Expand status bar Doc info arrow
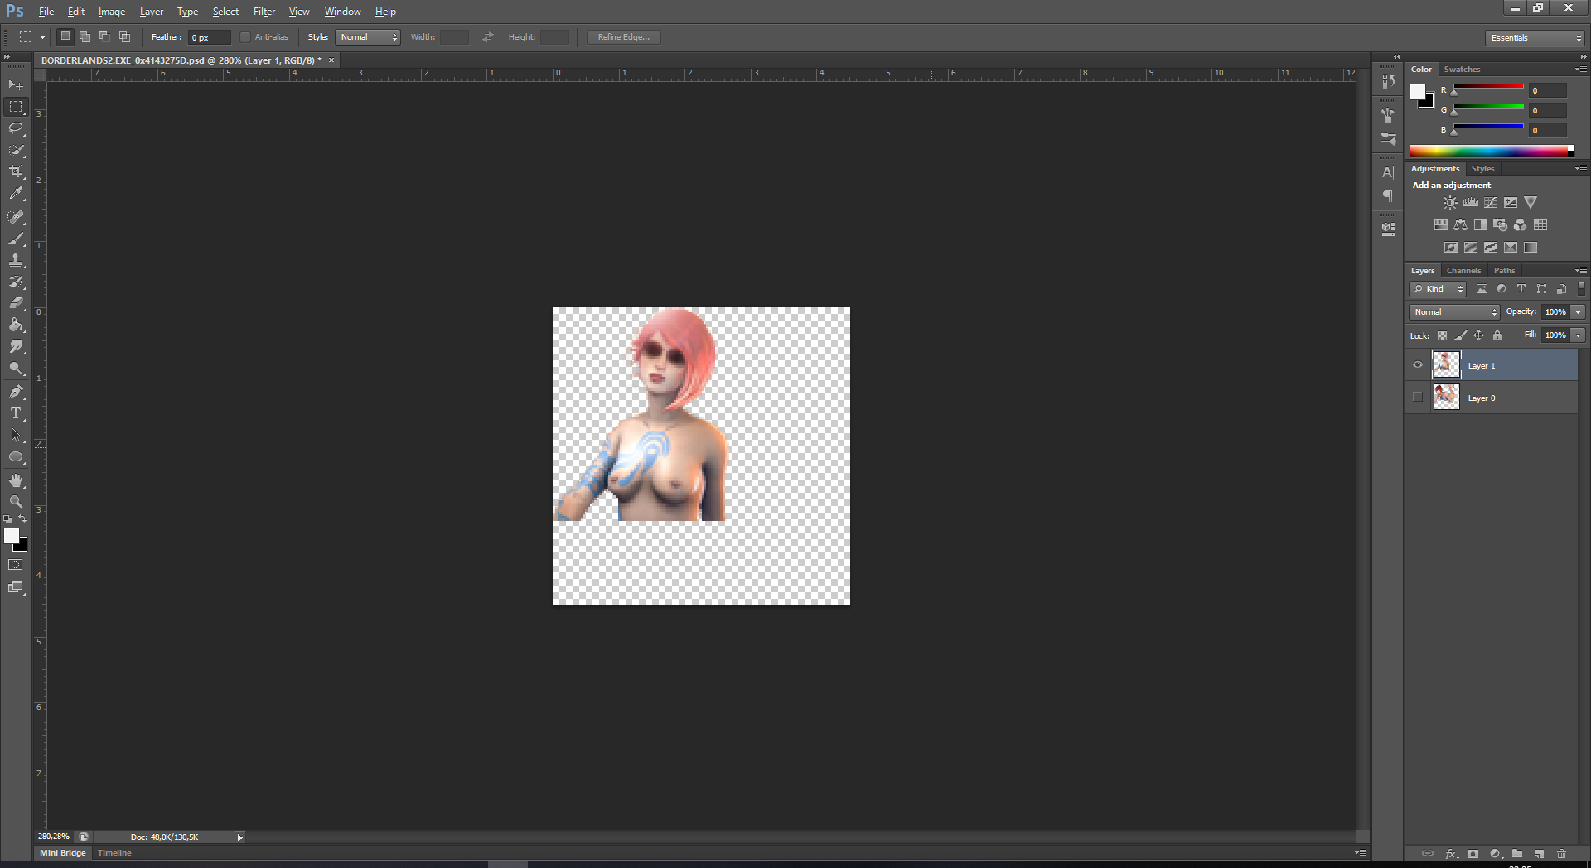 click(240, 837)
